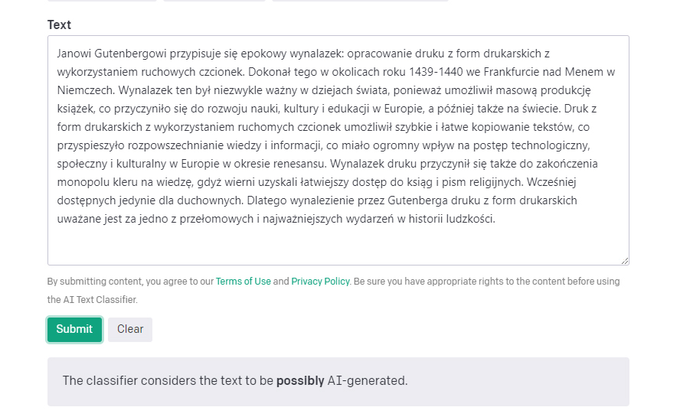Click 'AI-generated' in the result message
The width and height of the screenshot is (680, 417).
[367, 380]
